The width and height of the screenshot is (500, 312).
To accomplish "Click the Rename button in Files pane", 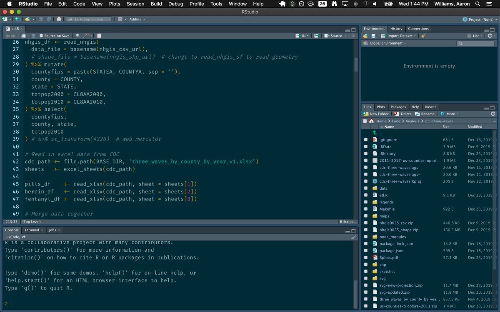I will coord(425,114).
